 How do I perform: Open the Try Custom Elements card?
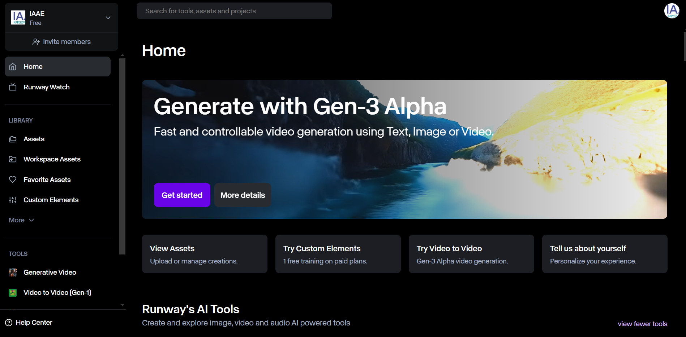(x=338, y=254)
